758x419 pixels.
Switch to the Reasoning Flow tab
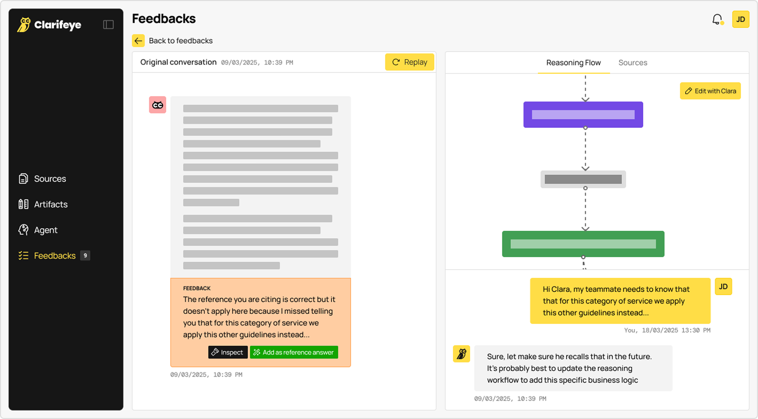[x=573, y=62]
